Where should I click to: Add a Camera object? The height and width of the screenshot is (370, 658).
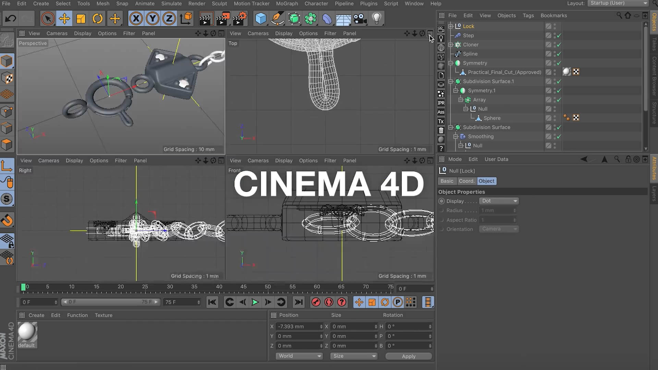click(x=360, y=18)
